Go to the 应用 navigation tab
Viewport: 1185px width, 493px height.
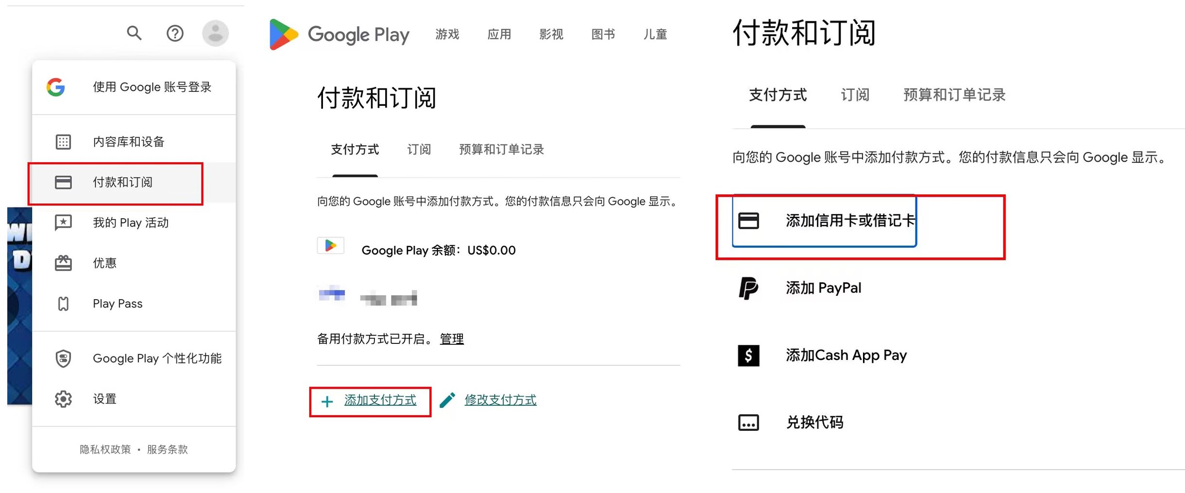(499, 34)
